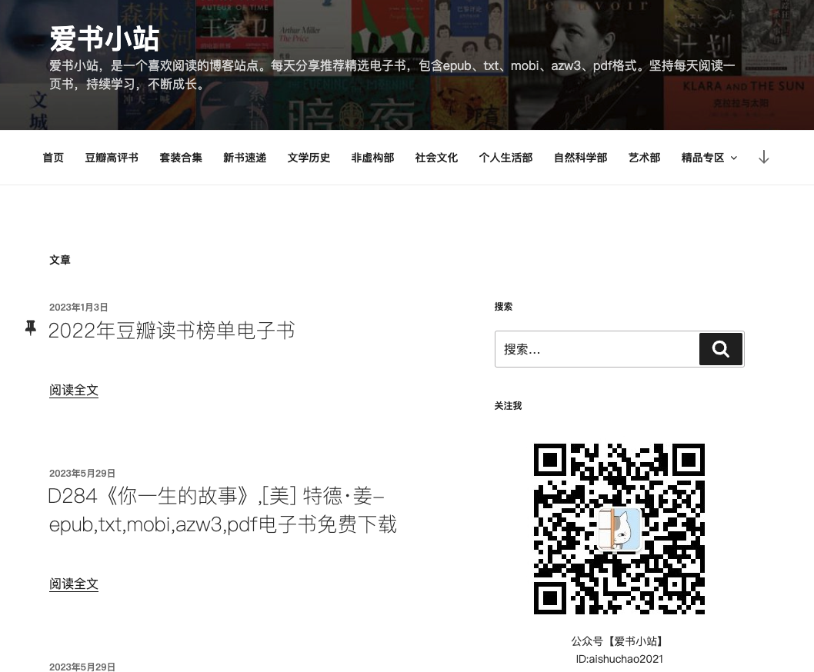Click the ID:aishuchao2021 text

point(619,659)
